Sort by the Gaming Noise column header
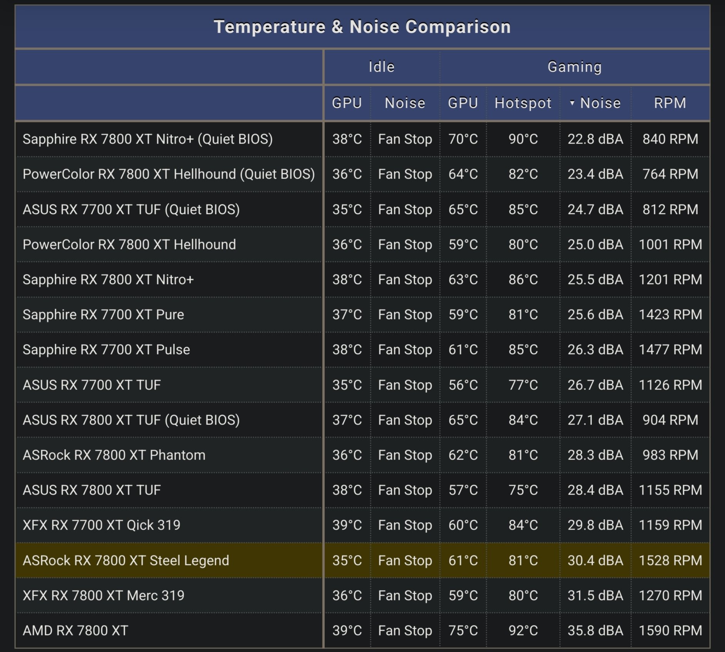The height and width of the screenshot is (652, 725). click(595, 103)
